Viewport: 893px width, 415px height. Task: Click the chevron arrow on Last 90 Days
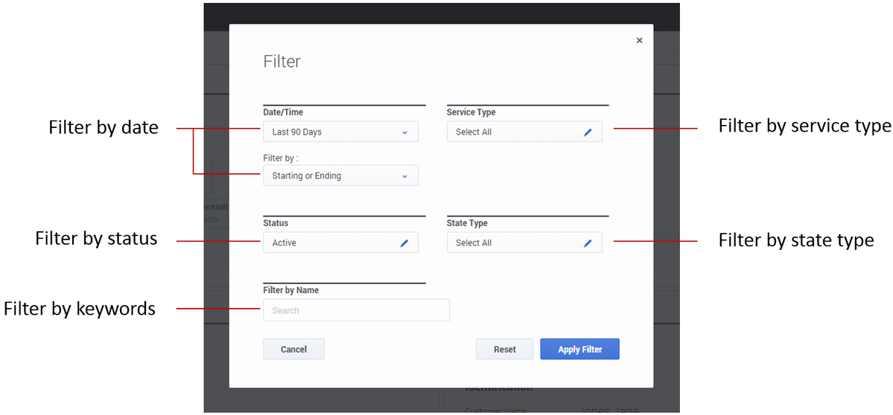(x=405, y=132)
